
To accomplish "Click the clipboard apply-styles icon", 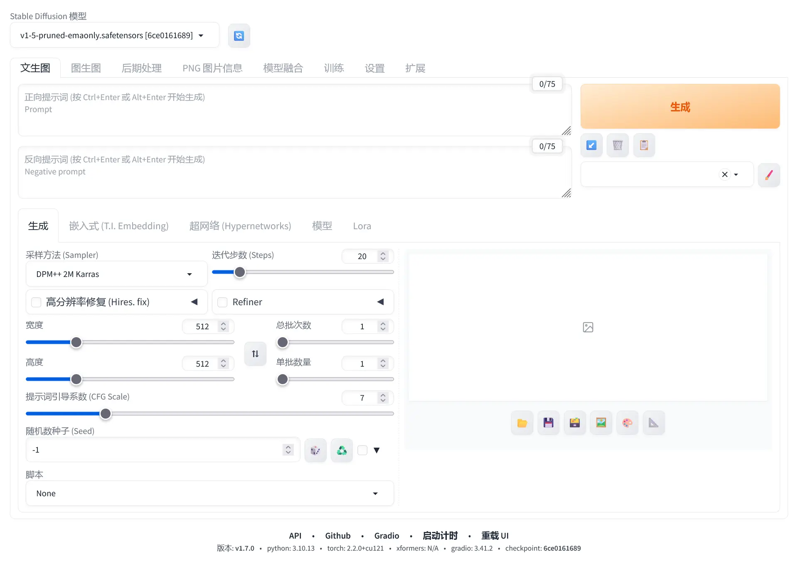I will (644, 145).
